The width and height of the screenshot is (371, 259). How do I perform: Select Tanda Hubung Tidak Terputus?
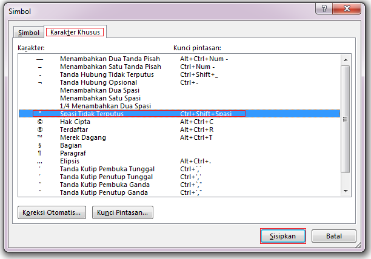click(x=179, y=74)
